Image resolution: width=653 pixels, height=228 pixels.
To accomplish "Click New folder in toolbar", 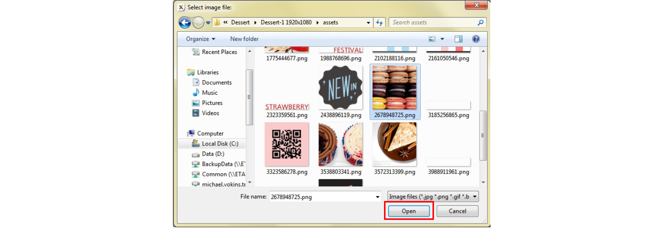I will click(x=244, y=39).
